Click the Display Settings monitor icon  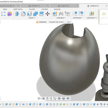coord(59,99)
